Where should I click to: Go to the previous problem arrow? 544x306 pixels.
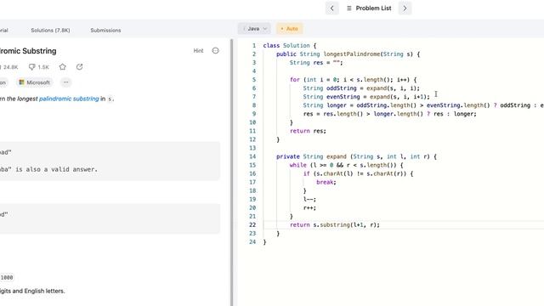(332, 8)
